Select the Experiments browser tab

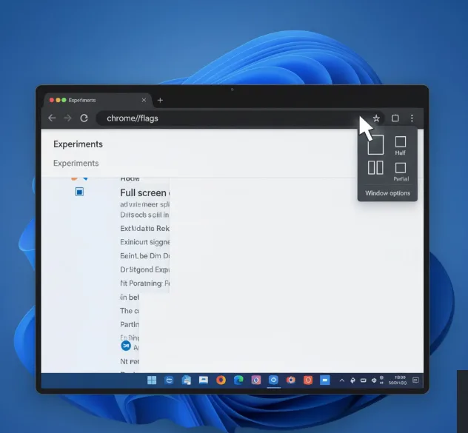tap(93, 100)
